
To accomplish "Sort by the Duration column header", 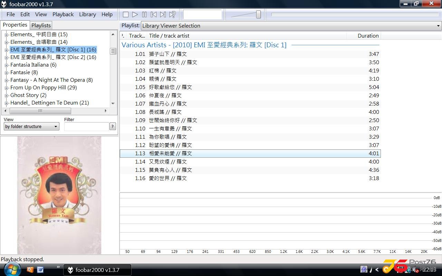I will pyautogui.click(x=364, y=36).
